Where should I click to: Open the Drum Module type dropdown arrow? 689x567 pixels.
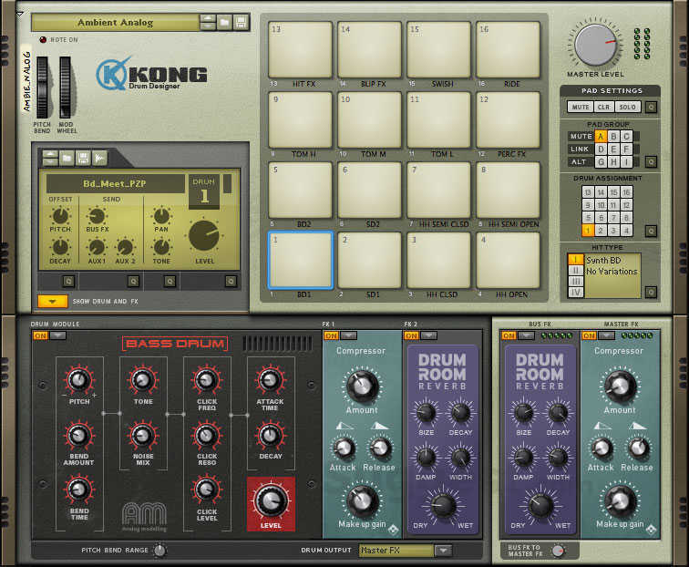coord(57,335)
